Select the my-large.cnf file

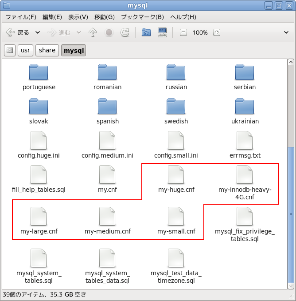click(x=39, y=221)
